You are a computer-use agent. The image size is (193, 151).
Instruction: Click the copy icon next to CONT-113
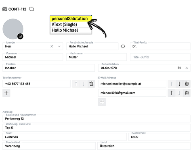(x=31, y=9)
